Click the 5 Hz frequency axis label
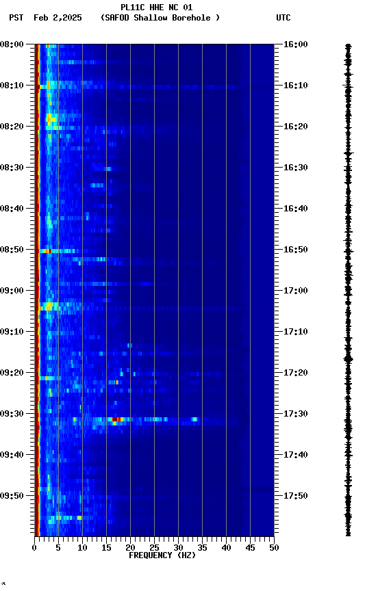378x591 pixels. (x=58, y=548)
